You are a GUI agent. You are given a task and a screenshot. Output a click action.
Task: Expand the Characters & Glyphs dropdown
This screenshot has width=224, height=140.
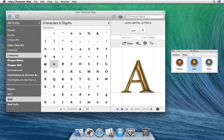click(76, 23)
